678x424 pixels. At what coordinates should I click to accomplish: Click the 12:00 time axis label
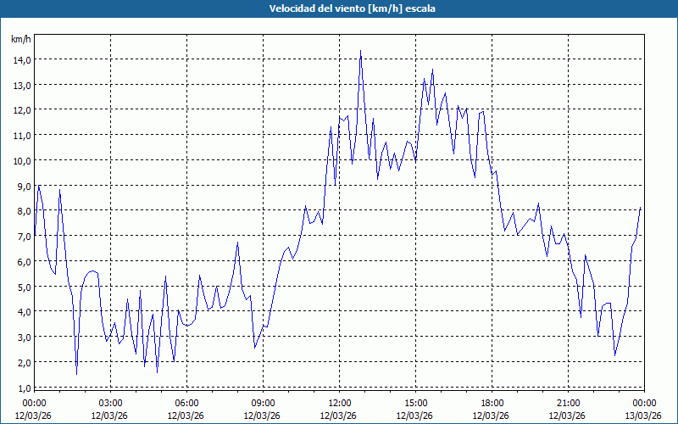pyautogui.click(x=340, y=404)
